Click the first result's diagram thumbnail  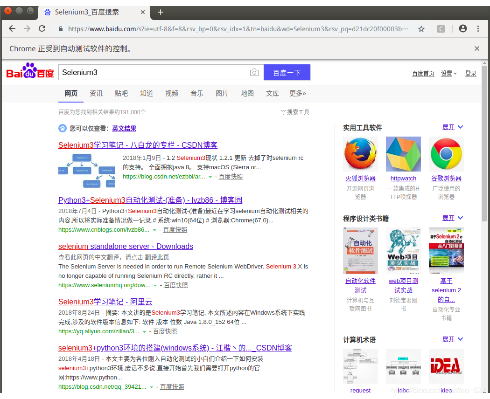pos(86,171)
